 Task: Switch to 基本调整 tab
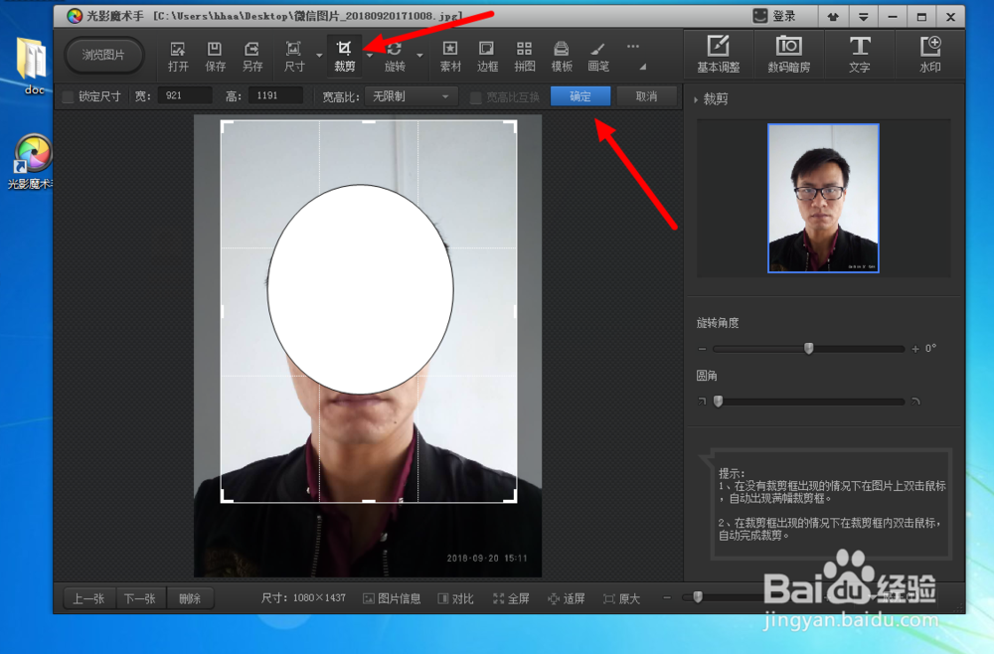(x=719, y=54)
